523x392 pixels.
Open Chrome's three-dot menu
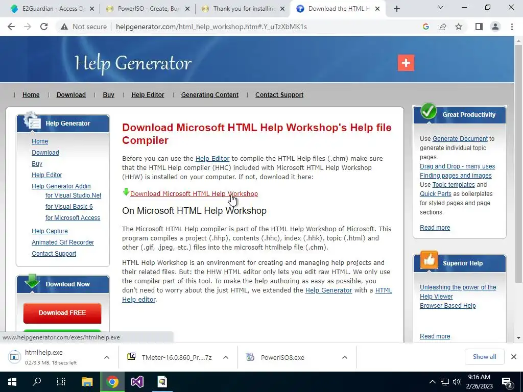[x=512, y=27]
